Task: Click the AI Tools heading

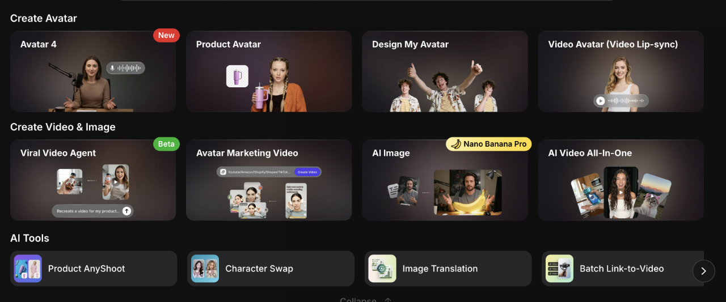Action: (29, 238)
